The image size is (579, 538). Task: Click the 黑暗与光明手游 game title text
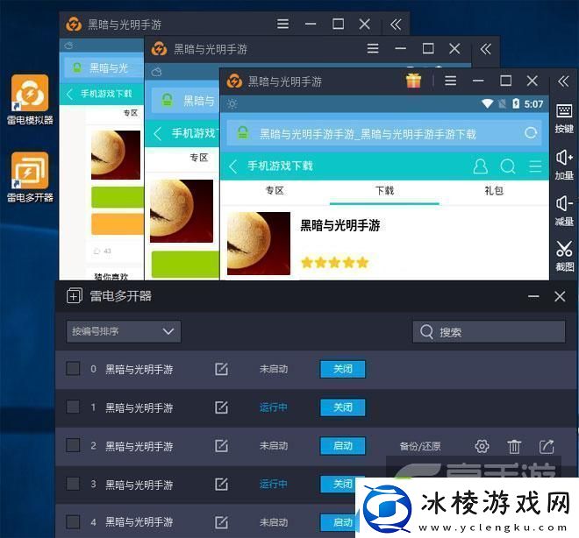[x=340, y=225]
